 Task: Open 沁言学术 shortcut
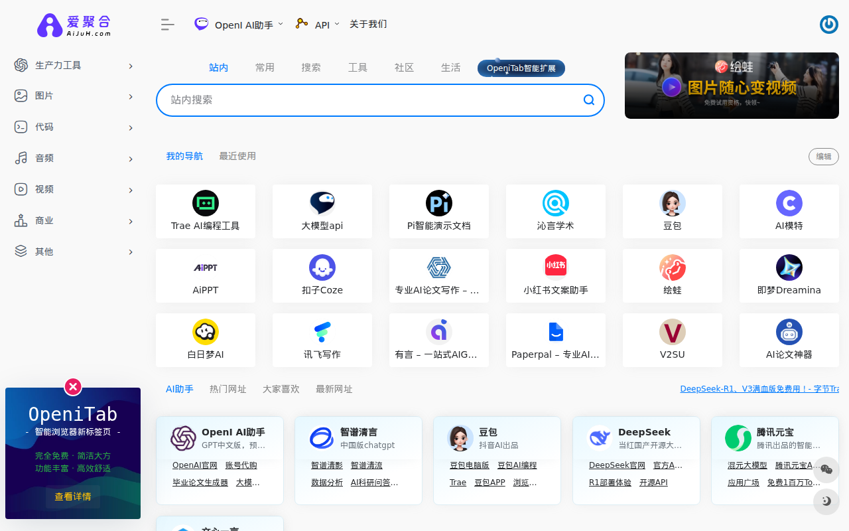(x=556, y=211)
